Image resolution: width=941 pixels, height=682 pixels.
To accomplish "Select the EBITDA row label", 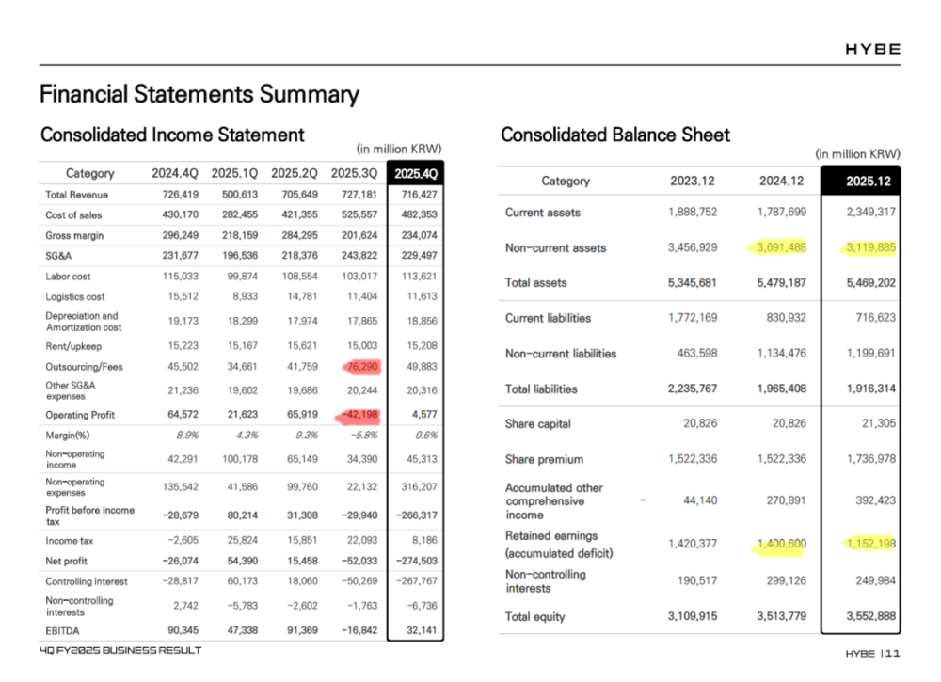I will [x=62, y=631].
